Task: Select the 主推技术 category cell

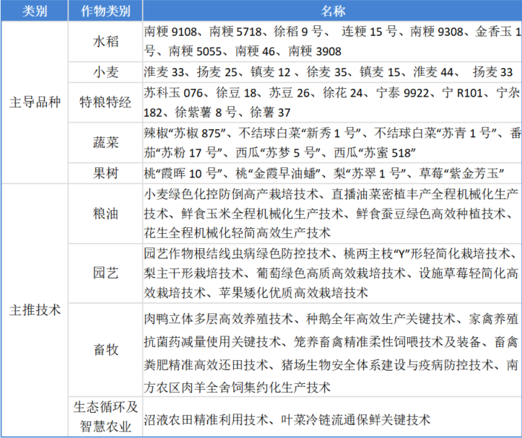Action: click(35, 310)
